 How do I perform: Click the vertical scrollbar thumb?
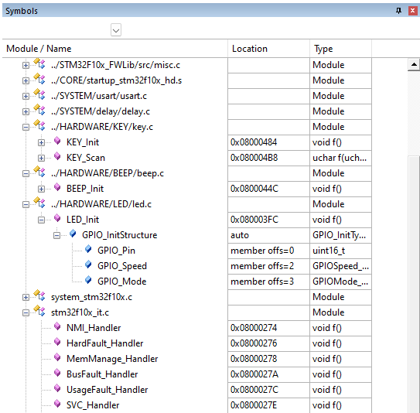(x=414, y=284)
